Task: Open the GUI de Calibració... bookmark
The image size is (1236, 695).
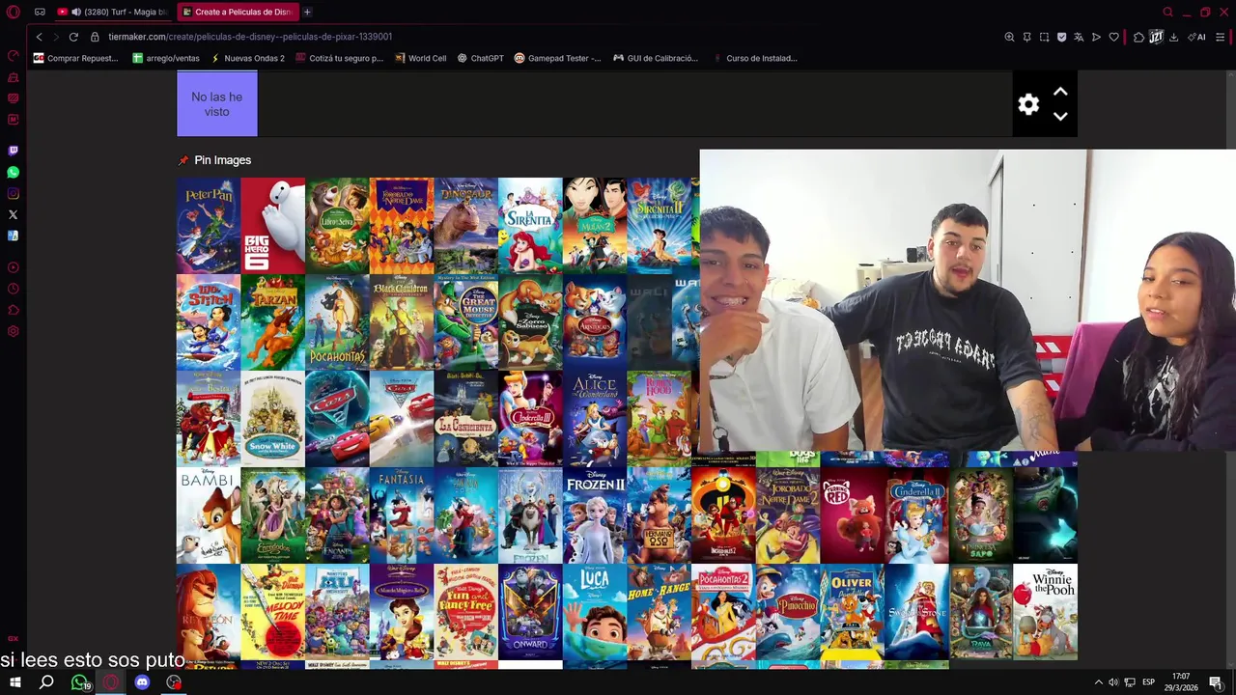Action: click(656, 58)
